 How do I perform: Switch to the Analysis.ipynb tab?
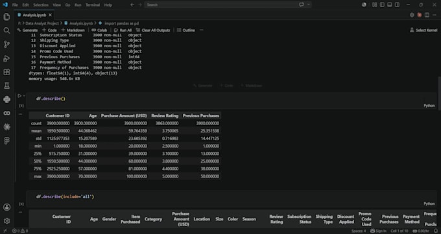34,15
